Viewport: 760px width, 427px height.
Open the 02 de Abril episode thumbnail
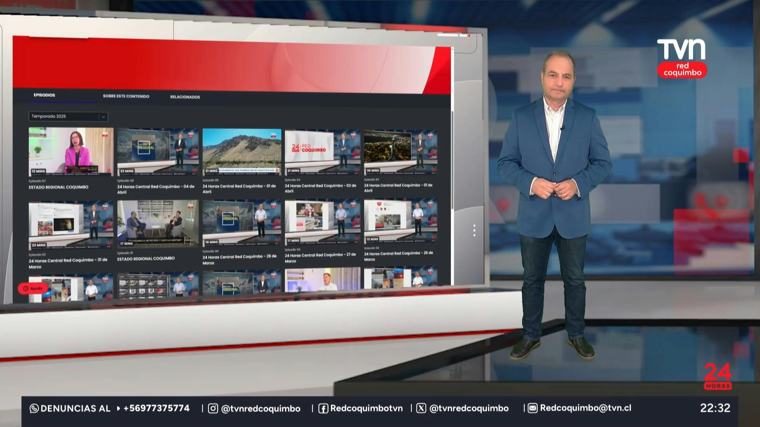click(x=323, y=152)
